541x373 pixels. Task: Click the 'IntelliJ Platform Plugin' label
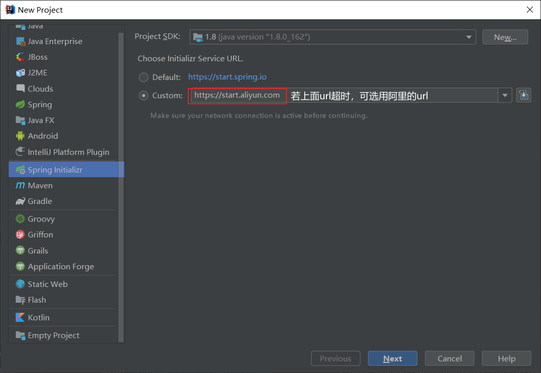(x=68, y=152)
